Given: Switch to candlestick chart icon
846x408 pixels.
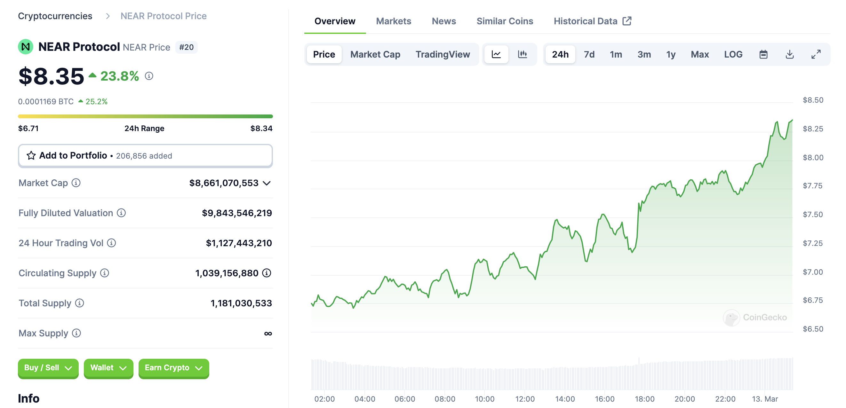Looking at the screenshot, I should [522, 54].
